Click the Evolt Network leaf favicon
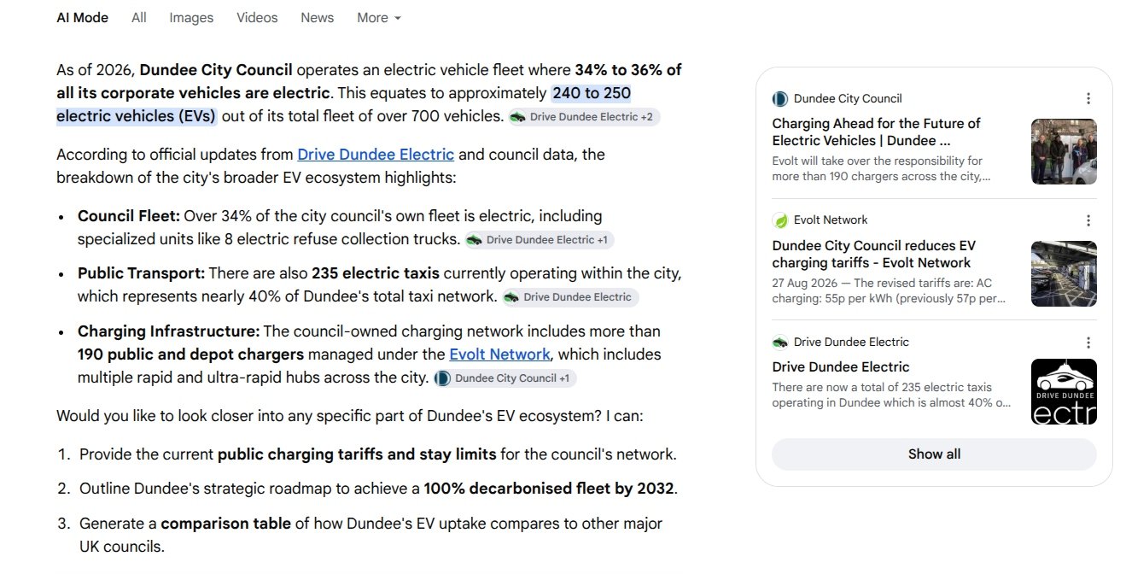The image size is (1126, 574). [780, 220]
